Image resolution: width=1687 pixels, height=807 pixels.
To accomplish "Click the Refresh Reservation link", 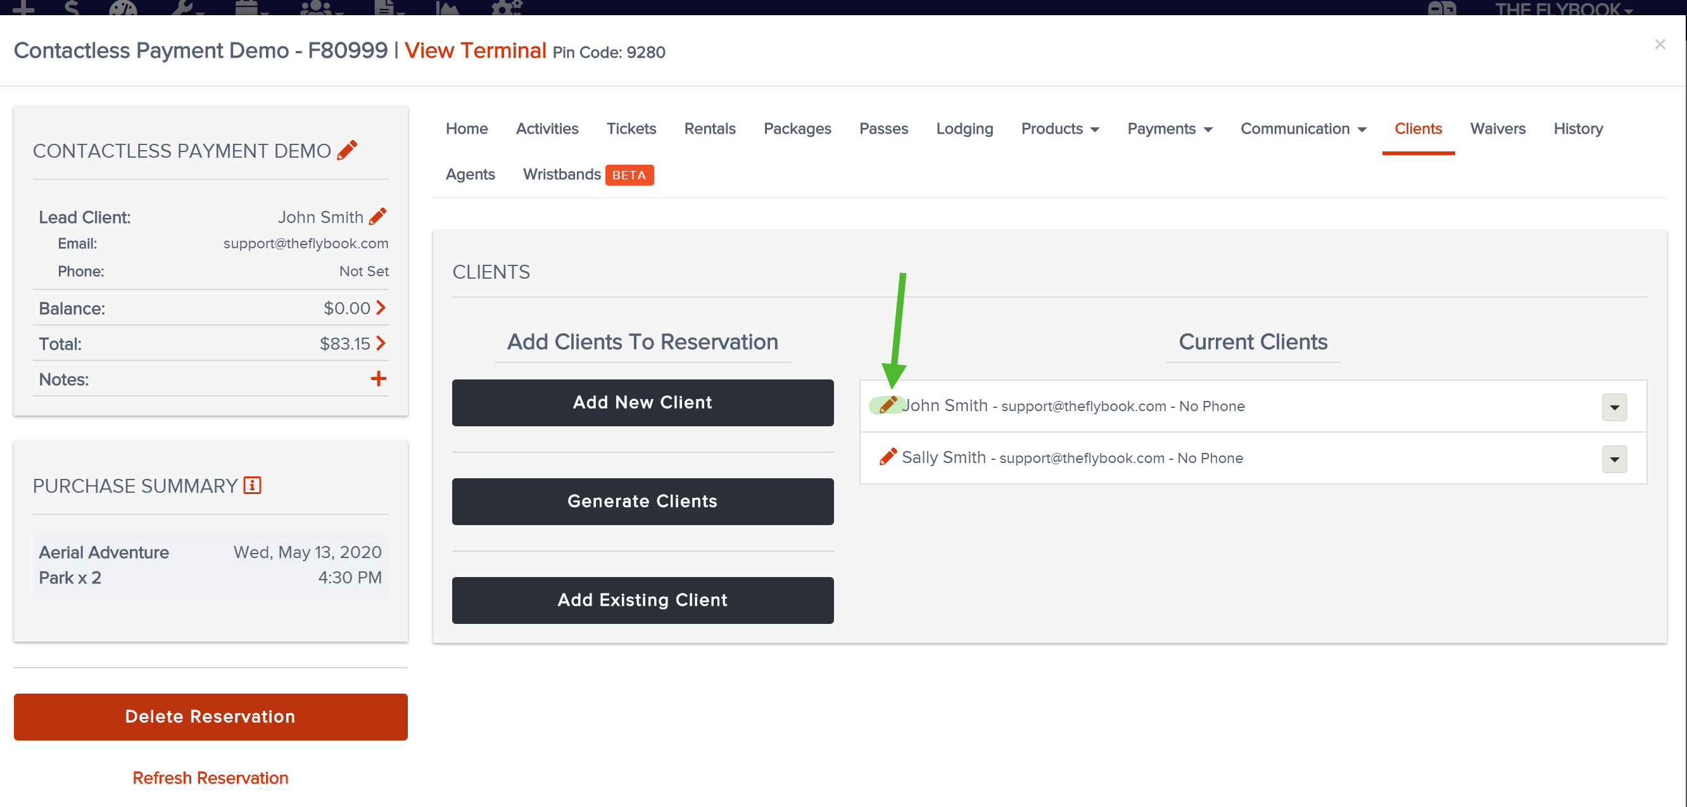I will (210, 777).
